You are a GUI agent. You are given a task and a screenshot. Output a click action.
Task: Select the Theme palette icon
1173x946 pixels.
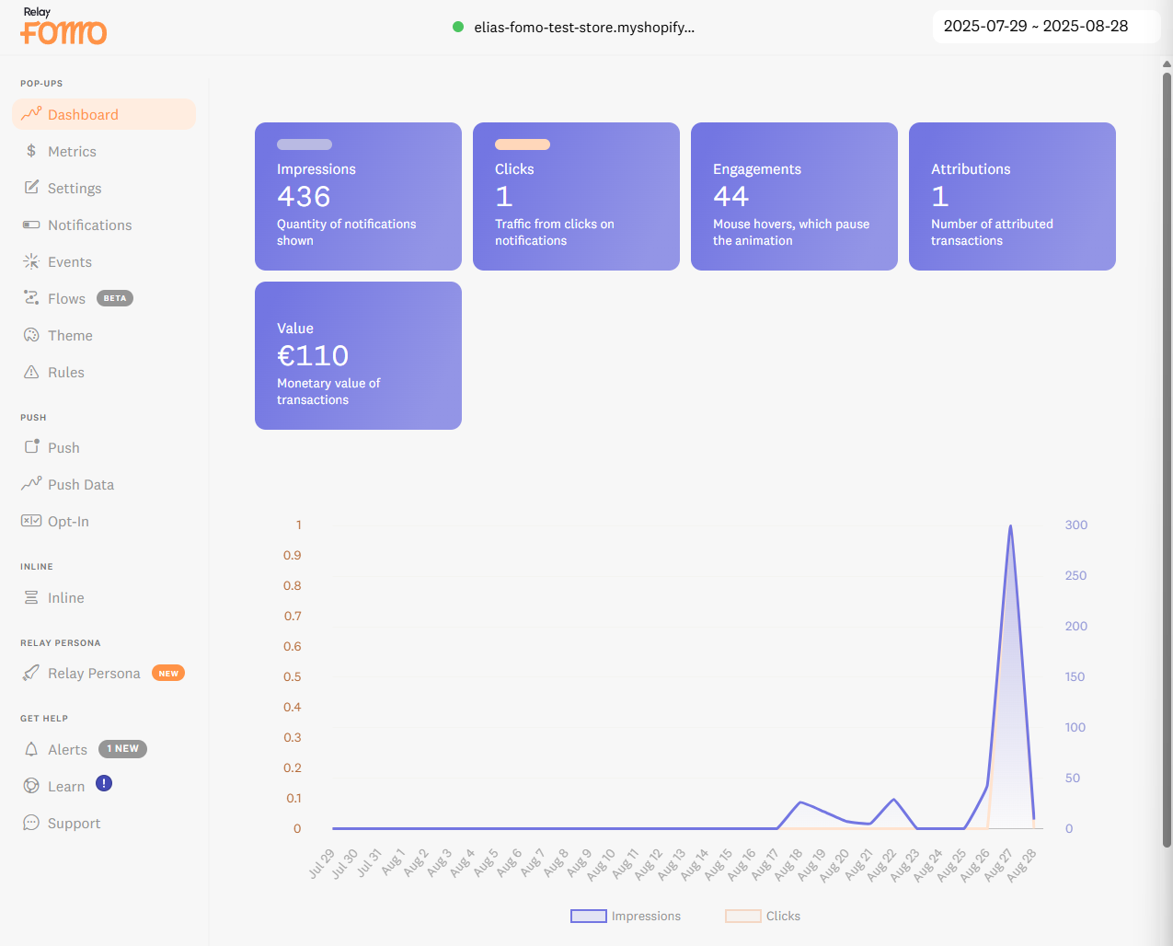coord(31,335)
